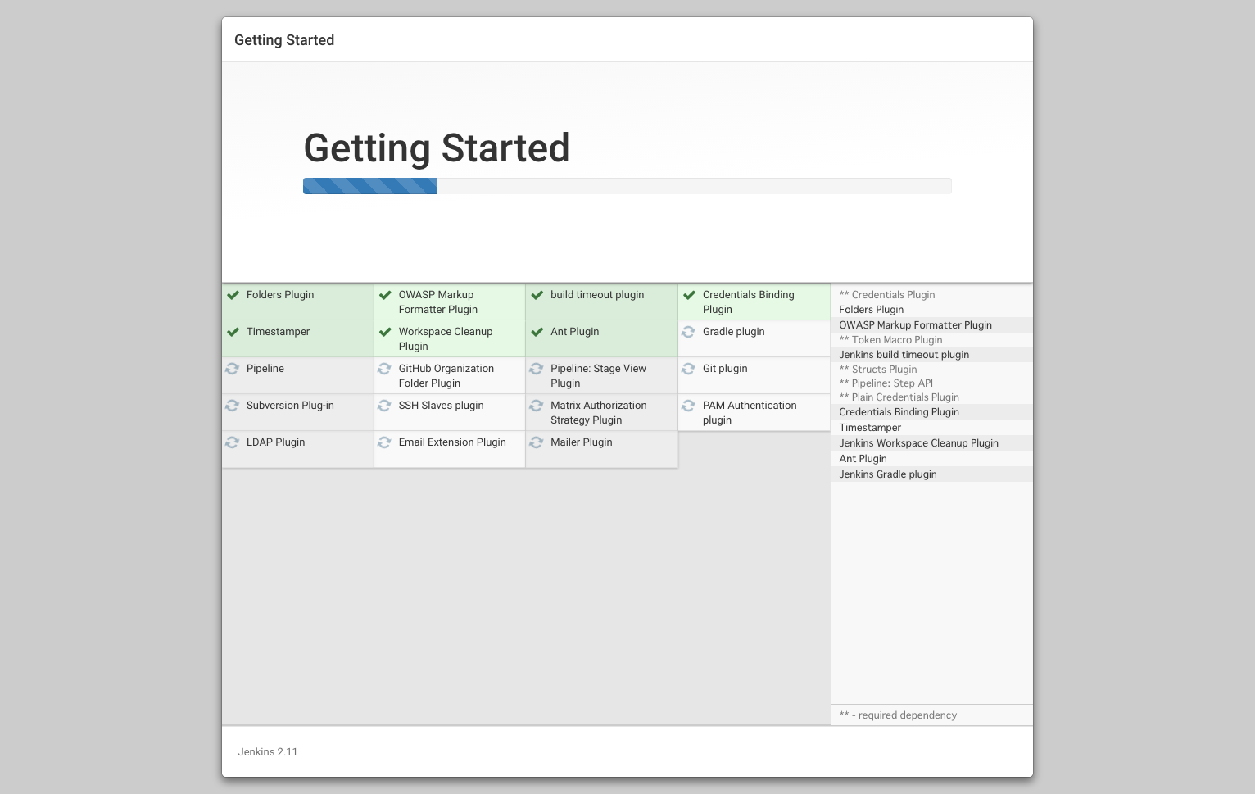This screenshot has width=1255, height=794.
Task: Click the green checkmark beside Timestamper
Action: [x=233, y=332]
